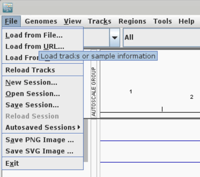Exit the IGV application
The image size is (200, 177).
12,163
